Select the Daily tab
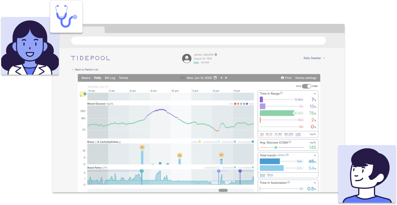This screenshot has width=397, height=205. click(97, 78)
